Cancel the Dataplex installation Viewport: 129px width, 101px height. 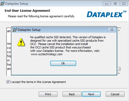115,94
